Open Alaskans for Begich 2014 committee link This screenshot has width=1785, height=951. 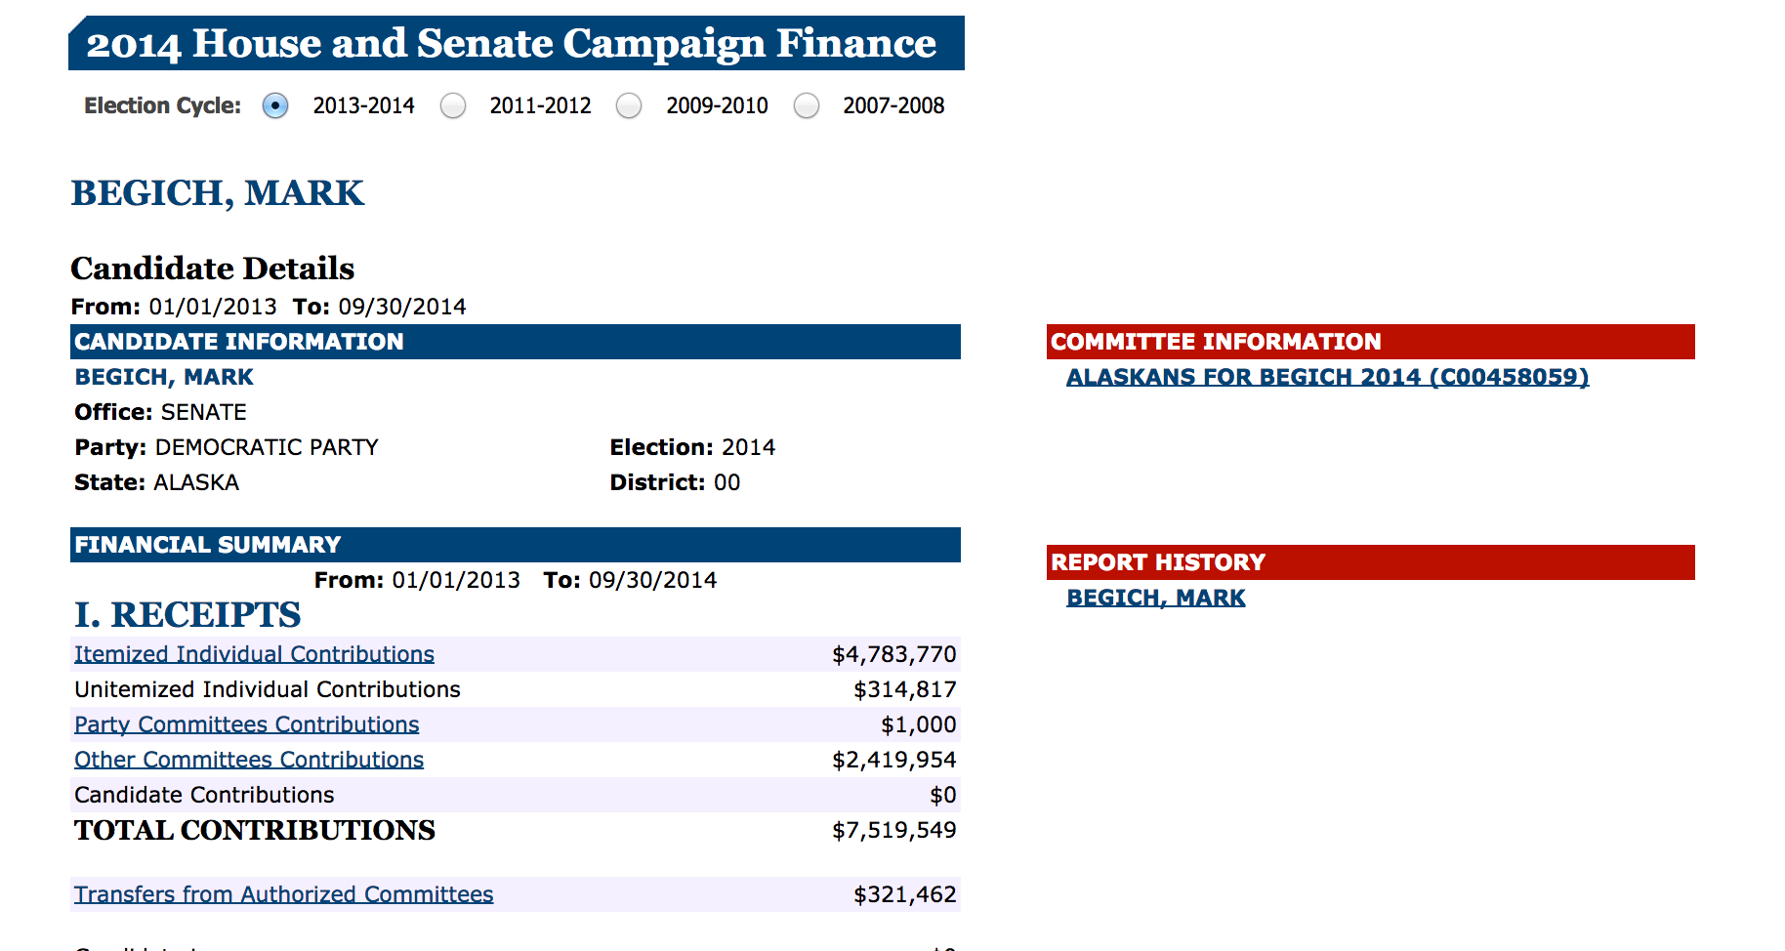tap(1327, 377)
